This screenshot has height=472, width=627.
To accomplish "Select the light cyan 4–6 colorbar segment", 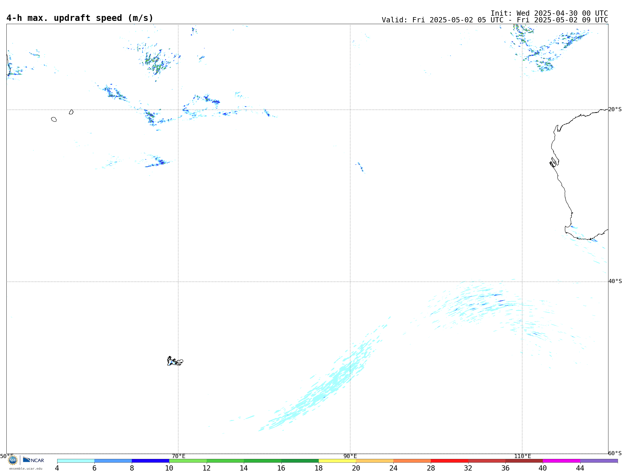I will (76, 461).
